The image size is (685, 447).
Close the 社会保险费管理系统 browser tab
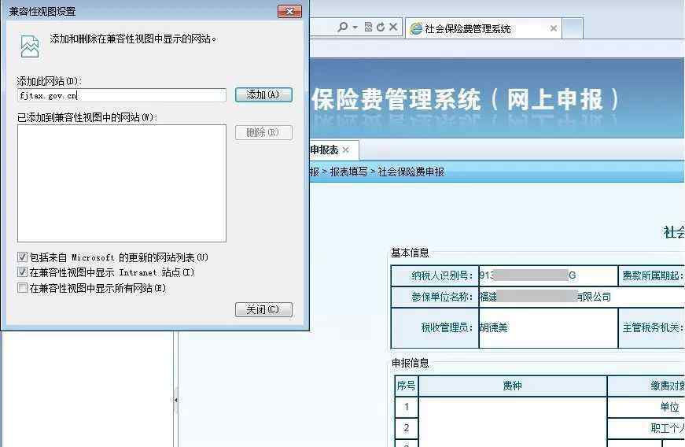click(x=554, y=28)
